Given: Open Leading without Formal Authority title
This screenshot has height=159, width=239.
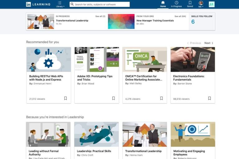Looking at the screenshot, I should [44, 153].
